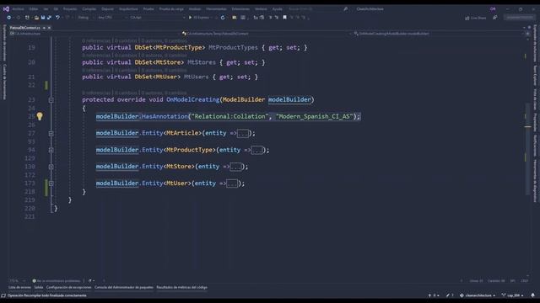The image size is (540, 303).
Task: Click the MtStores property name
Action: [x=202, y=62]
